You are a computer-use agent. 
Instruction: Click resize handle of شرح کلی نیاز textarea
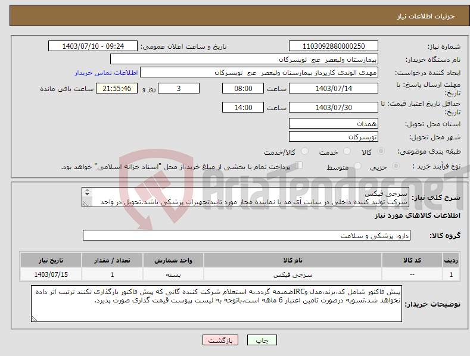[x=85, y=204]
